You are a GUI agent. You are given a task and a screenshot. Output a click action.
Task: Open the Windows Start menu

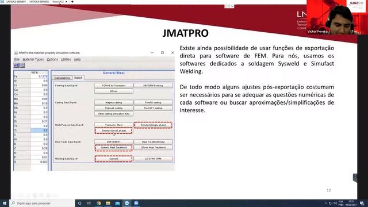click(5, 203)
